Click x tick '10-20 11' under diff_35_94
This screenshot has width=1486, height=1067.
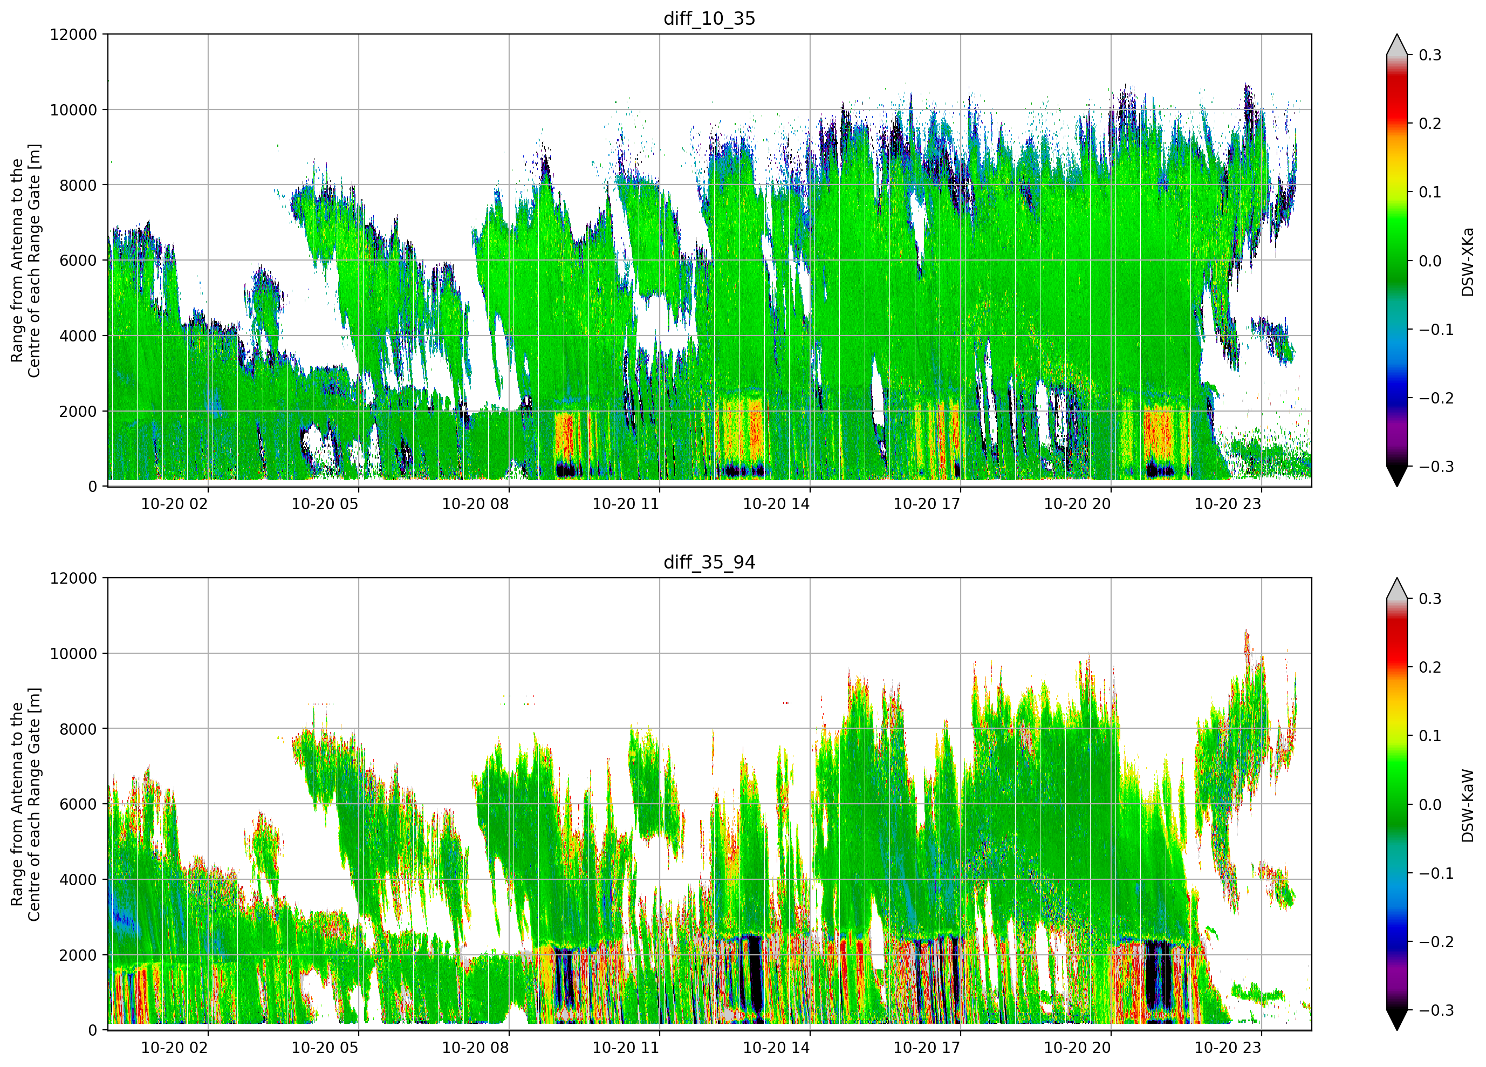point(626,1048)
